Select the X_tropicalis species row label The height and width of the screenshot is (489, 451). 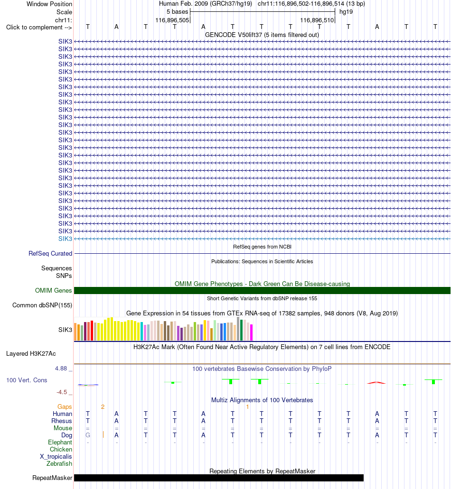[56, 457]
